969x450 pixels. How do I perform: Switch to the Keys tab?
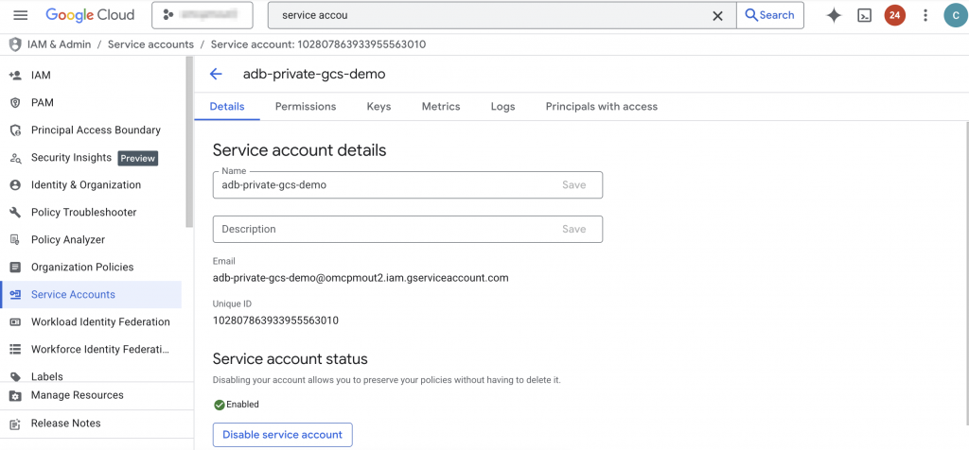(379, 107)
